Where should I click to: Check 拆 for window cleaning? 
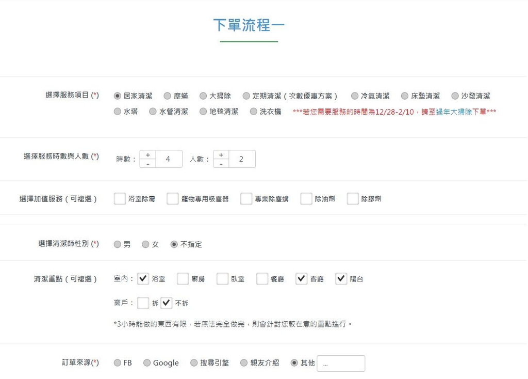pyautogui.click(x=143, y=303)
